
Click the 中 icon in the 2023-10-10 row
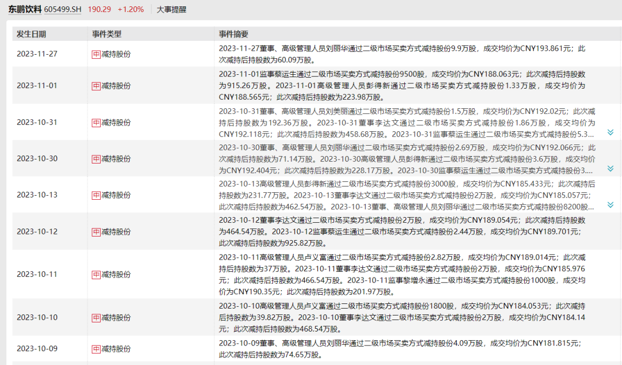tap(96, 318)
